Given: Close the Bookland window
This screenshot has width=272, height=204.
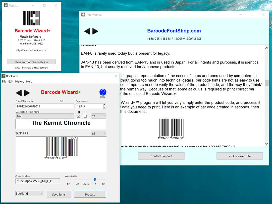Looking at the screenshot, I should coord(116,76).
